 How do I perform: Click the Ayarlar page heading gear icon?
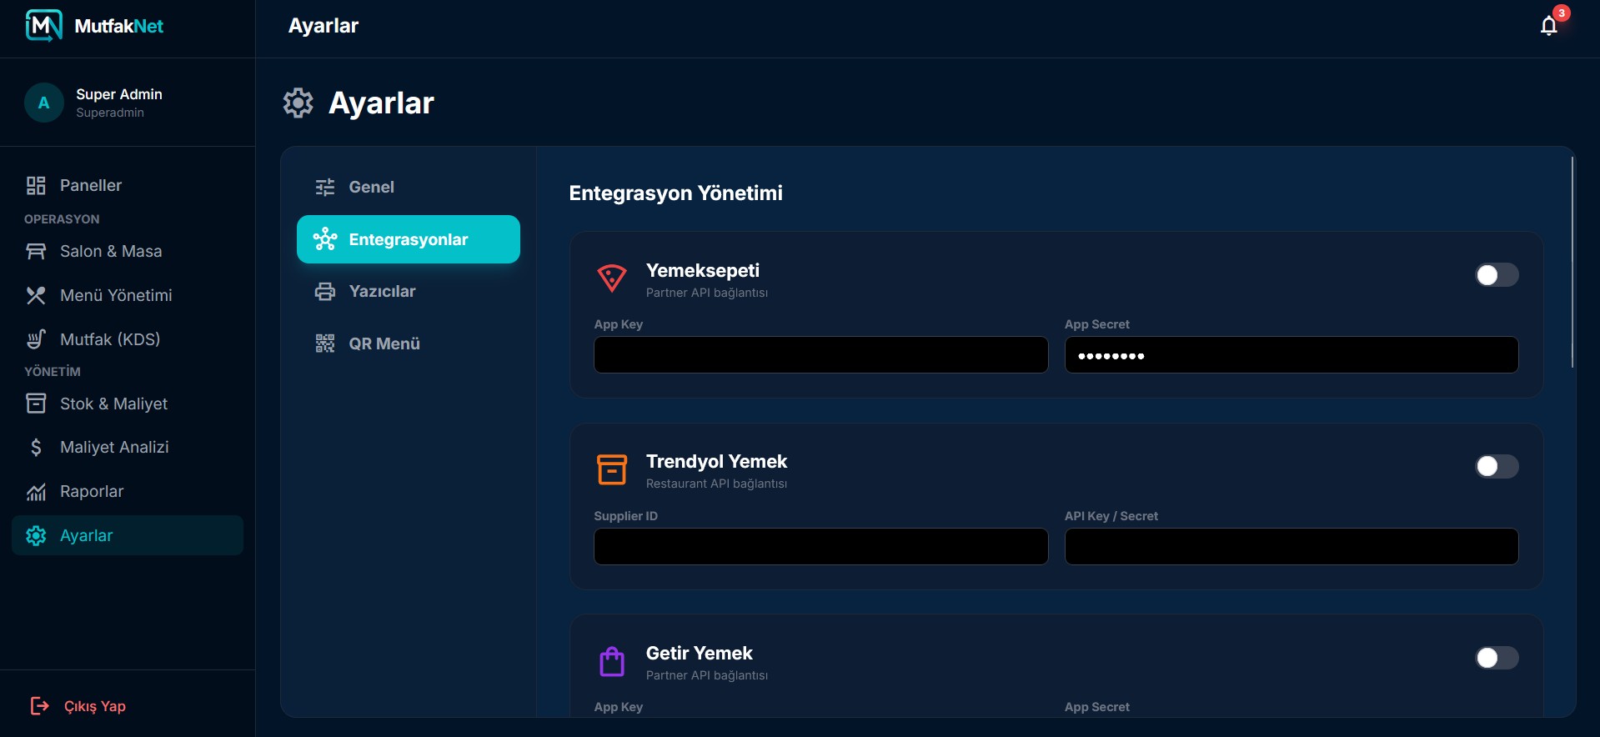coord(298,103)
